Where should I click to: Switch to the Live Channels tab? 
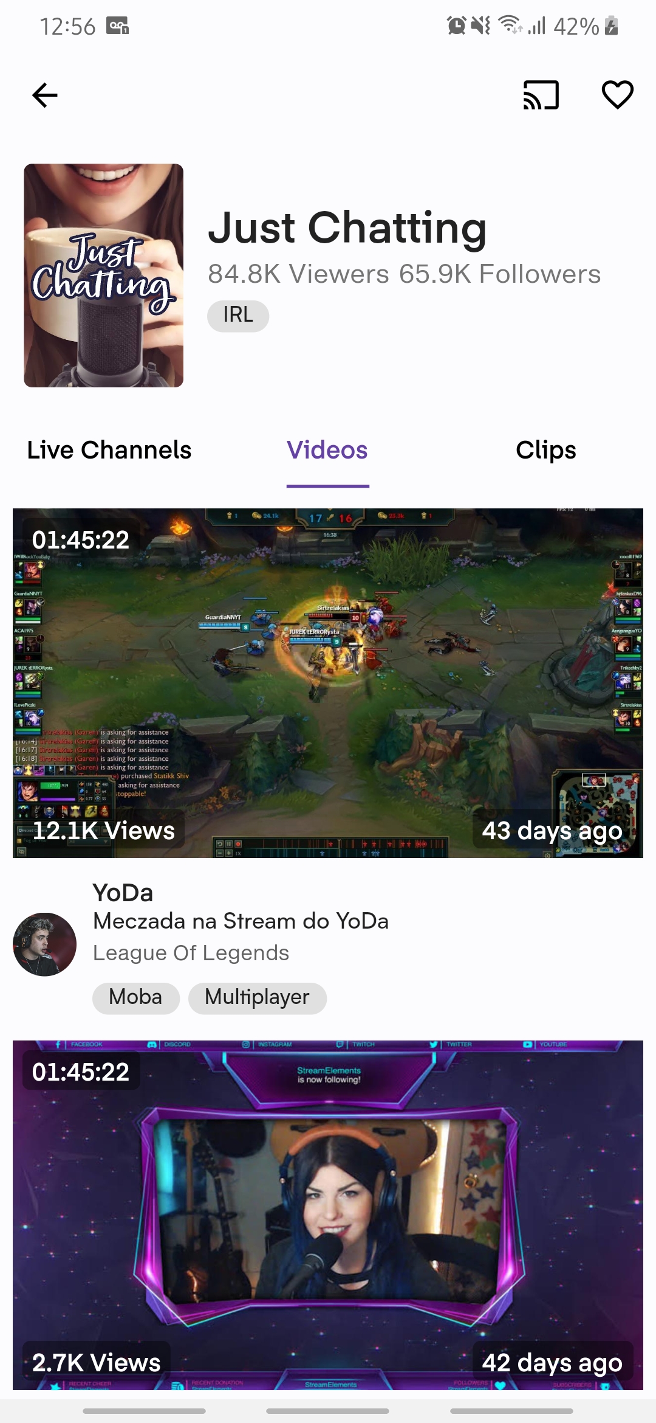click(109, 450)
